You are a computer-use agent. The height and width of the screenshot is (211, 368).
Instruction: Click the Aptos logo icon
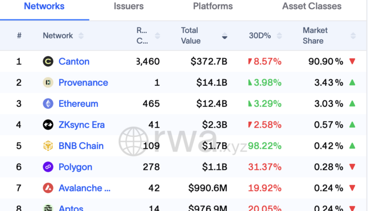click(48, 208)
